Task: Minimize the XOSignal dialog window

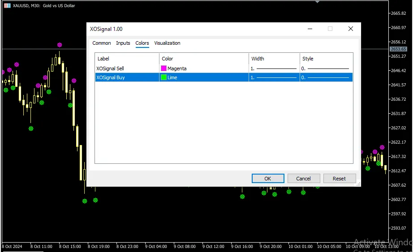Action: pyautogui.click(x=310, y=29)
